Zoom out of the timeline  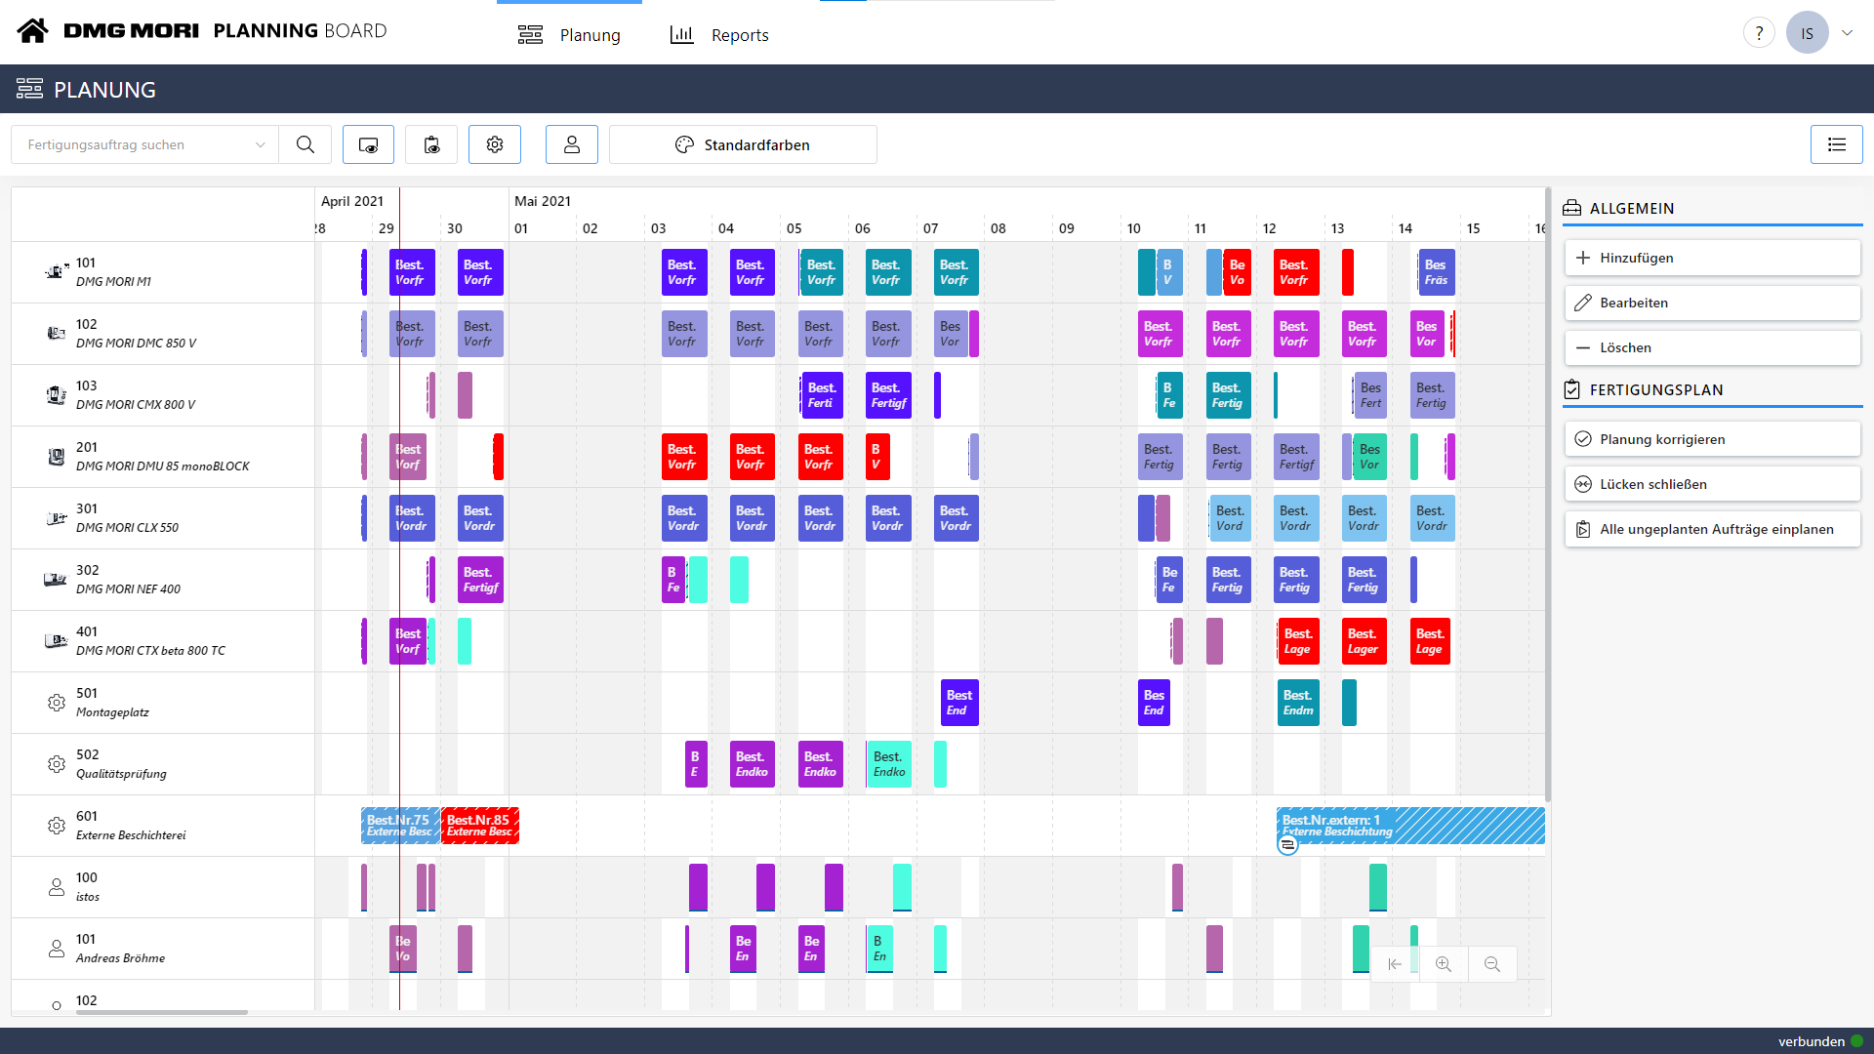[1492, 964]
